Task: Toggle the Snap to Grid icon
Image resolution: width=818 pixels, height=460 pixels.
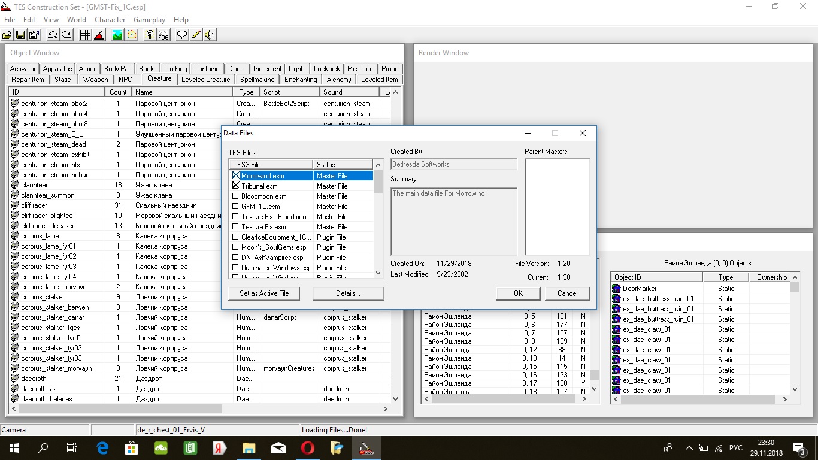Action: tap(85, 35)
